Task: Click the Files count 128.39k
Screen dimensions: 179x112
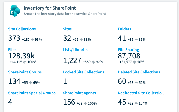Action: point(21,56)
